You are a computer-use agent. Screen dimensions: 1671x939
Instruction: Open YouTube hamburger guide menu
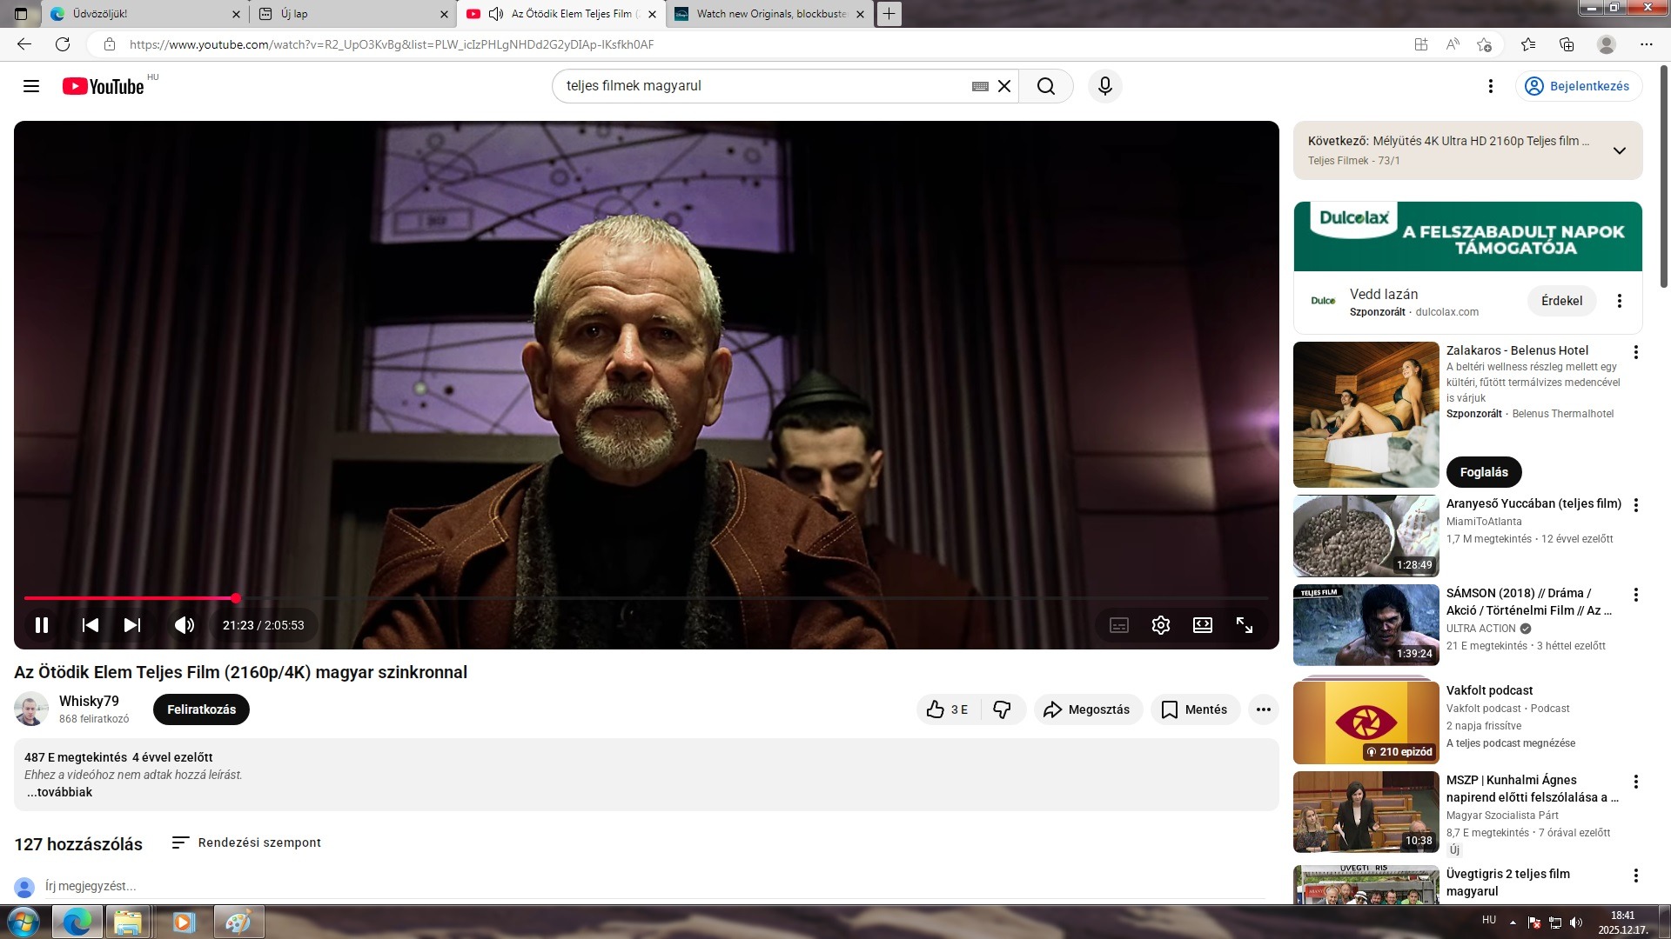pyautogui.click(x=31, y=86)
